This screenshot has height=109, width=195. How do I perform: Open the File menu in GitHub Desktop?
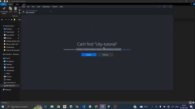point(28,7)
